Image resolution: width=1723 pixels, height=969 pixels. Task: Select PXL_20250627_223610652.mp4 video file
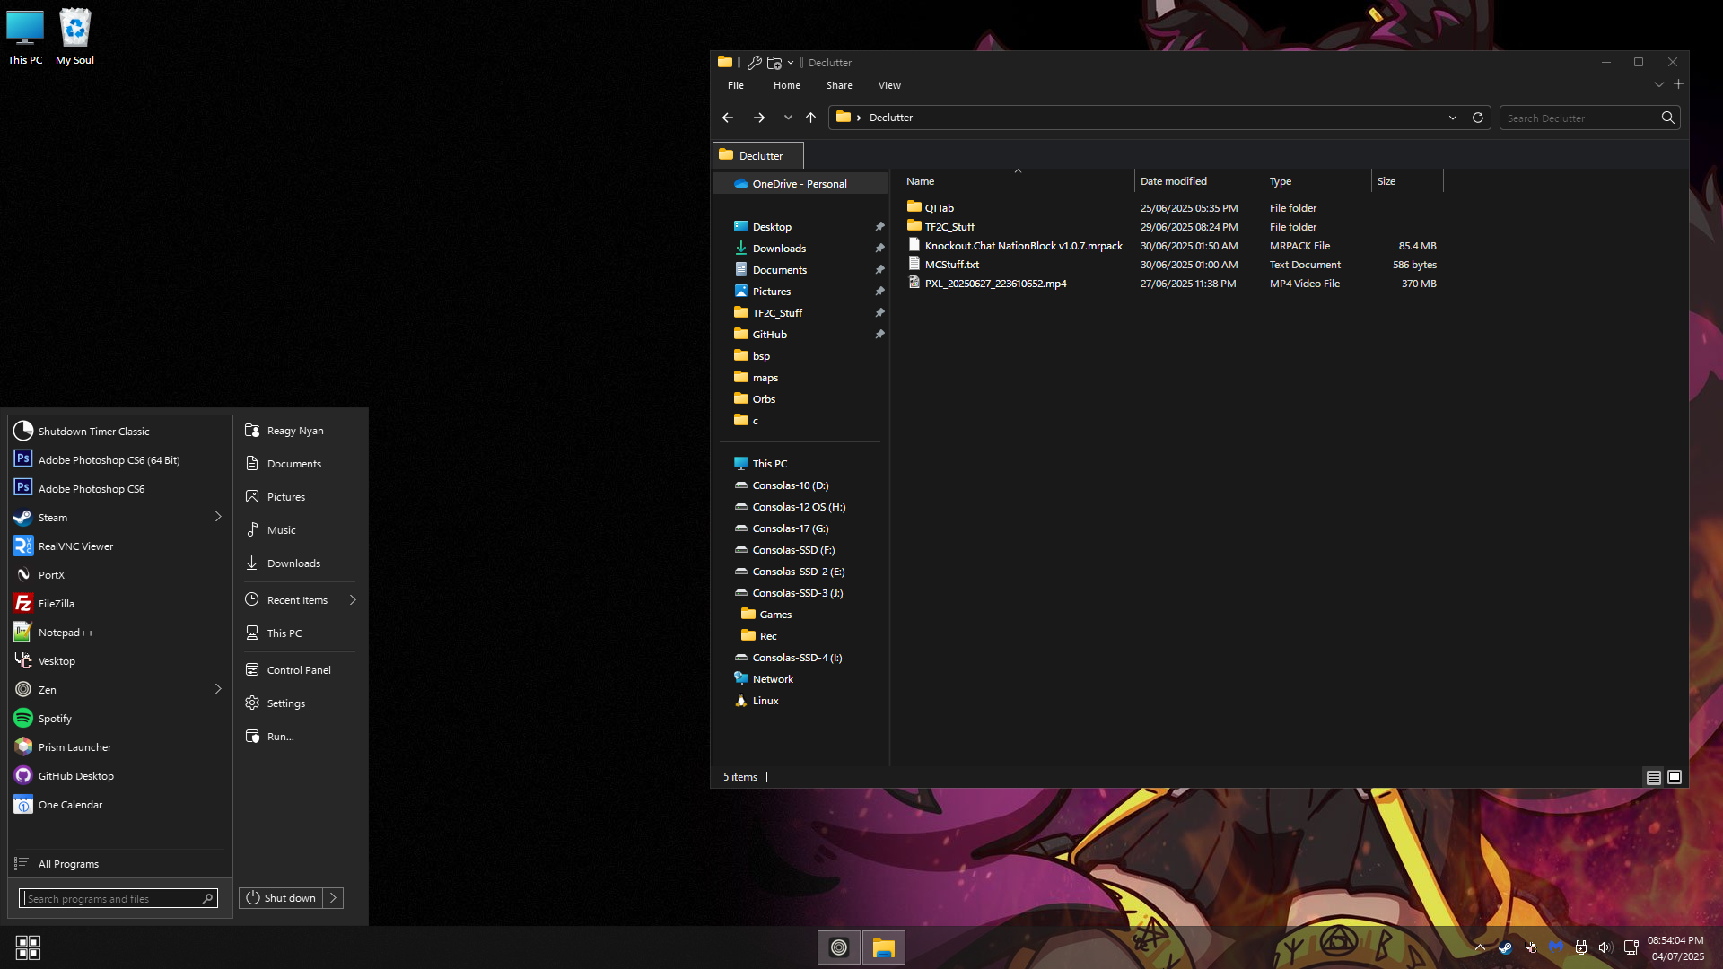click(x=1171, y=284)
